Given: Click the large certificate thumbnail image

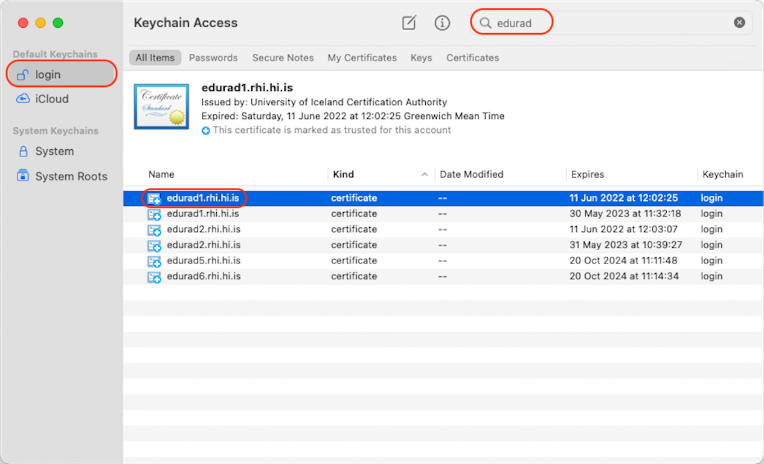Looking at the screenshot, I should [x=161, y=106].
